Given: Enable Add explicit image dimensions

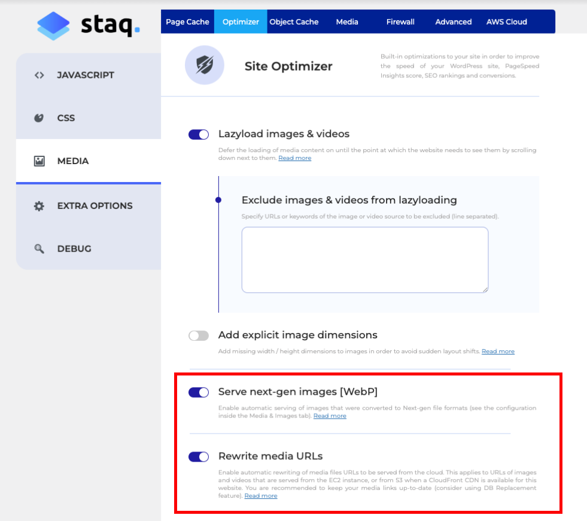Looking at the screenshot, I should [199, 335].
